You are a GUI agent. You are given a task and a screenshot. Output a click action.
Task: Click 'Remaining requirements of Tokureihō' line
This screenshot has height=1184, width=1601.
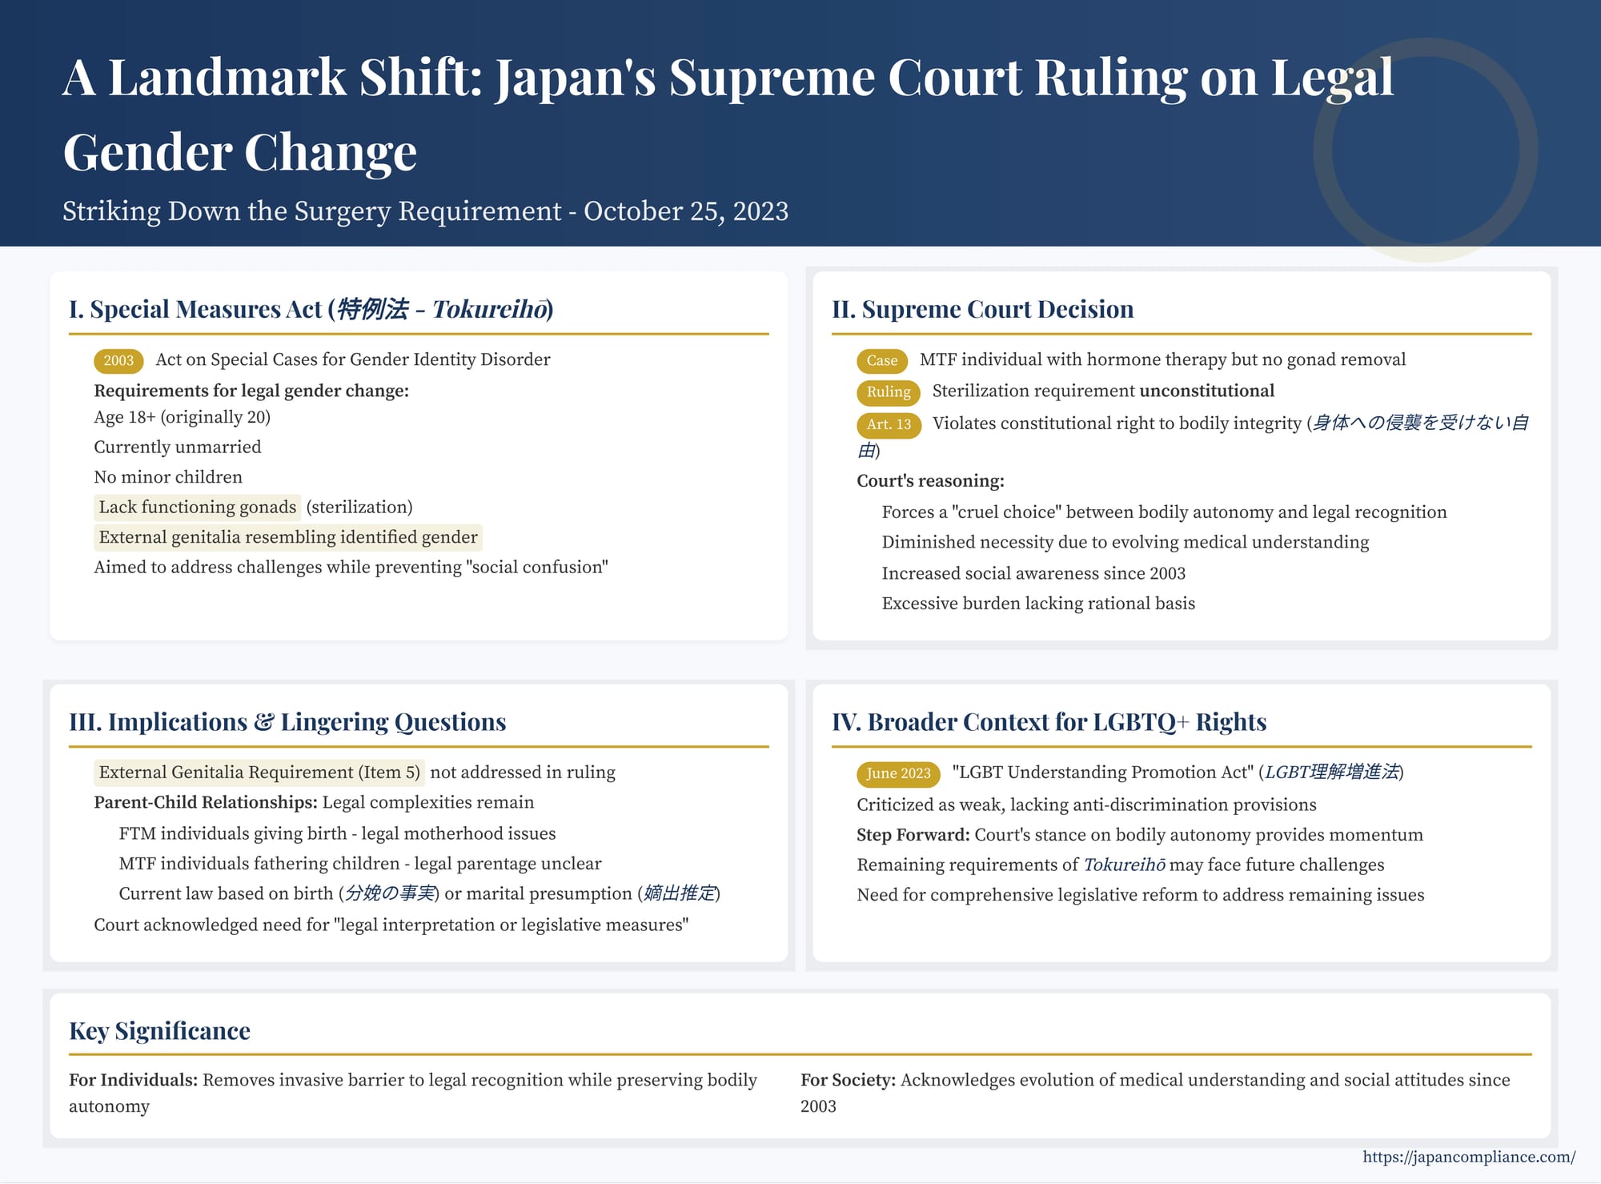coord(1121,865)
